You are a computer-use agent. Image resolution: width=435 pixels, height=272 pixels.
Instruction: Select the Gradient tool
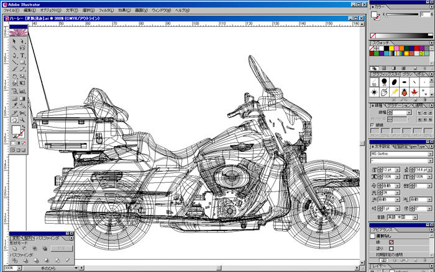tap(22, 99)
